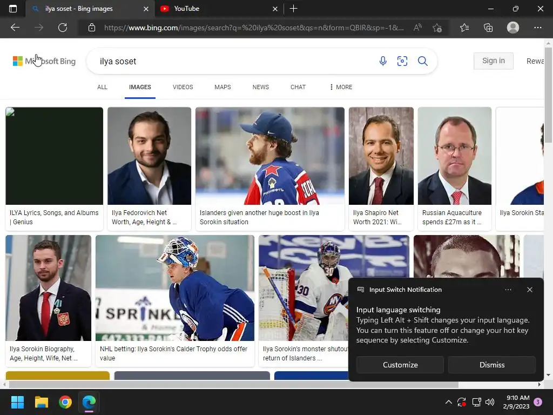Viewport: 553px width, 415px height.
Task: Switch to the NEWS tab
Action: tap(261, 87)
